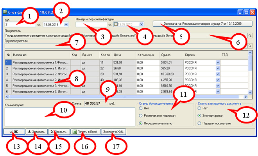Open country dropdown in row 3
This screenshot has width=258, height=156.
click(217, 74)
